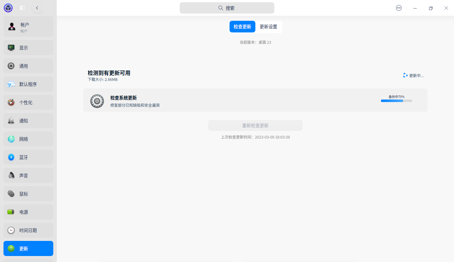Switch to the 检查更新 tab

[242, 27]
